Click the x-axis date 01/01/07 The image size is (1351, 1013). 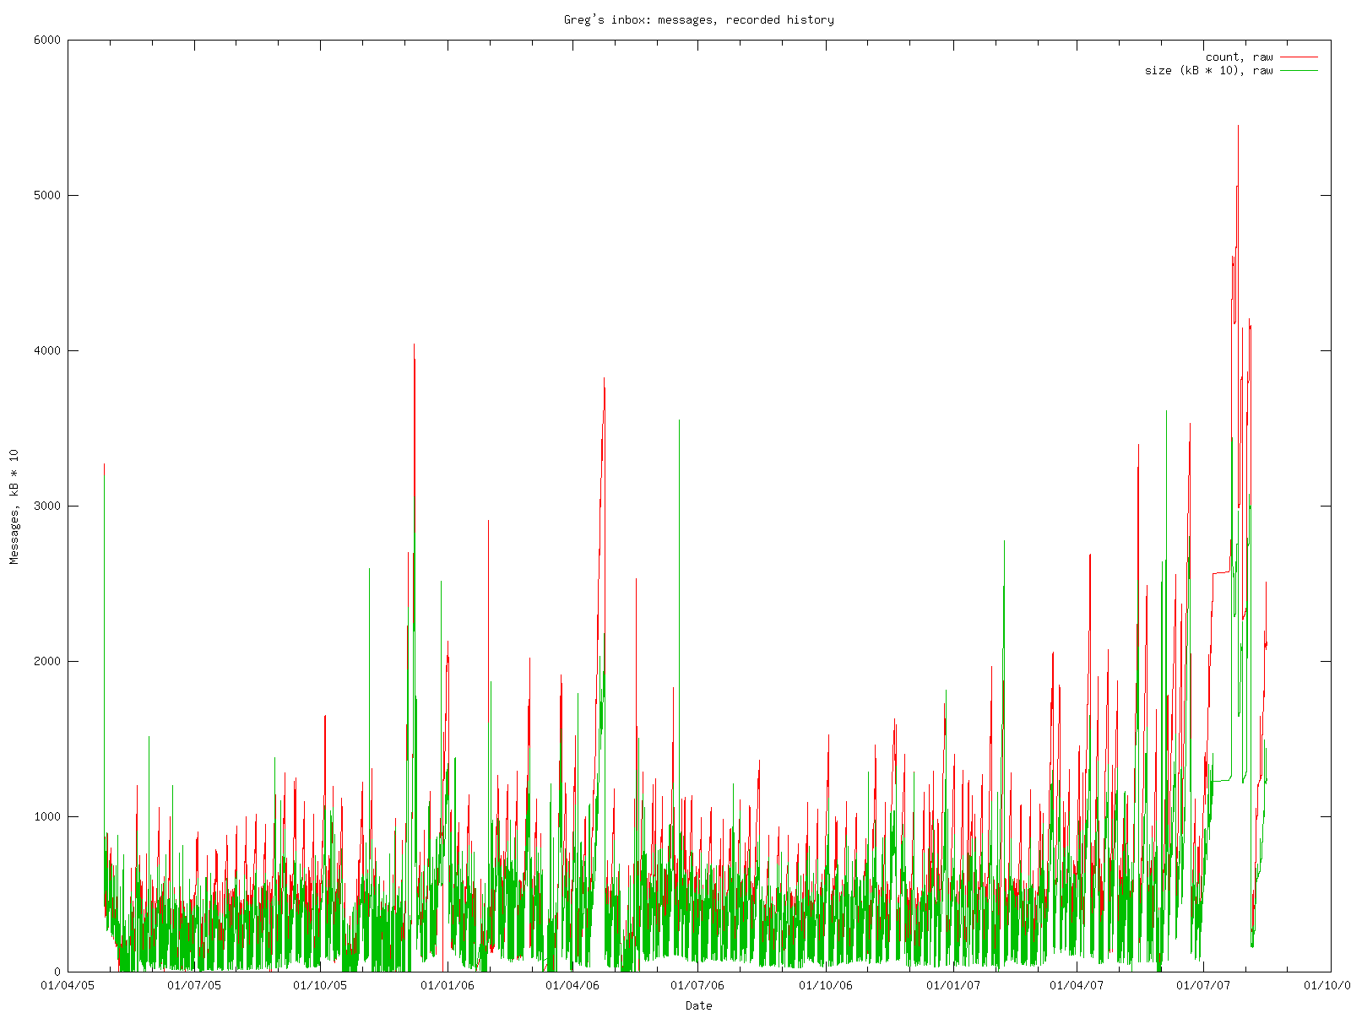point(952,985)
